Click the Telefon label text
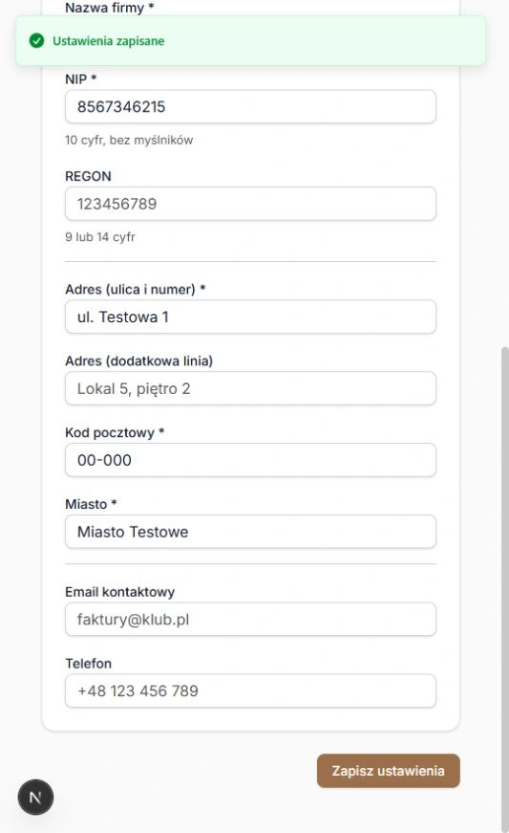The image size is (509, 833). point(89,664)
